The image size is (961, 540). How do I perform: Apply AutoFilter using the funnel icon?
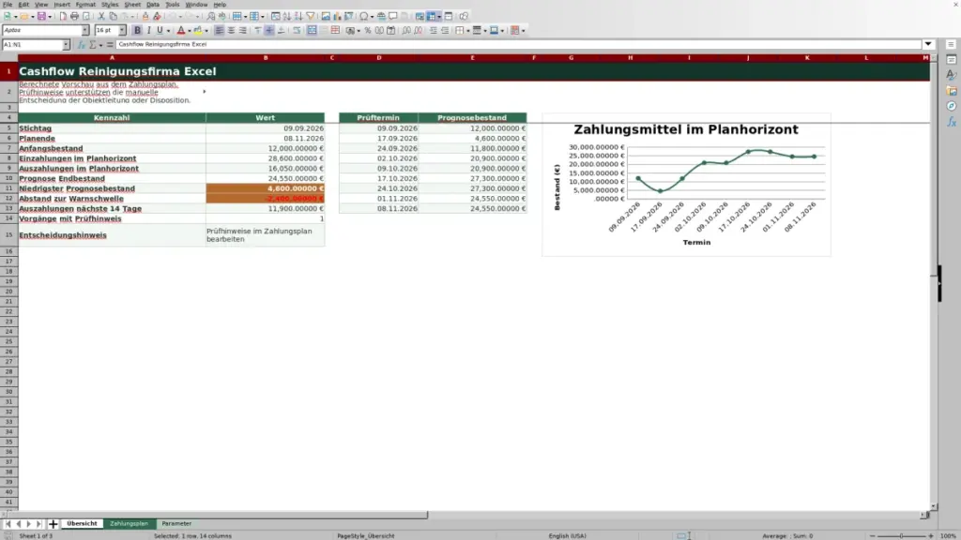310,17
